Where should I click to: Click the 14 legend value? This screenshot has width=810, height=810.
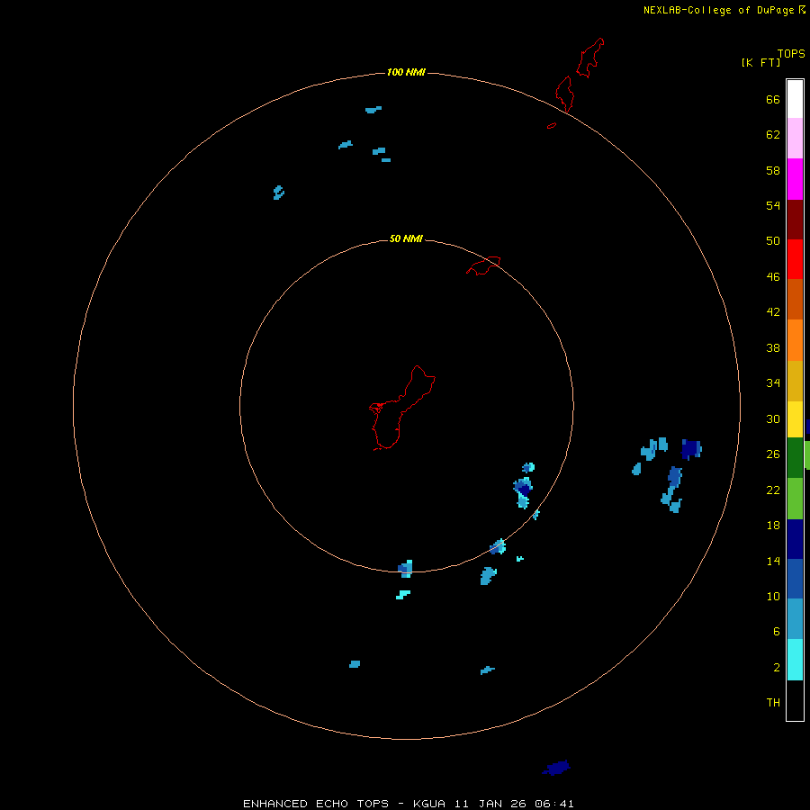pyautogui.click(x=773, y=561)
